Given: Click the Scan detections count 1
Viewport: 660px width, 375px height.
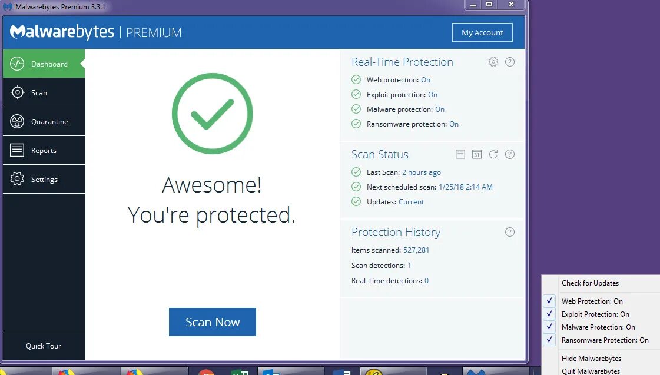Looking at the screenshot, I should click(409, 266).
